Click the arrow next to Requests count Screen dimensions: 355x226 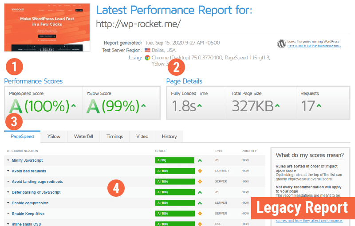click(x=319, y=105)
